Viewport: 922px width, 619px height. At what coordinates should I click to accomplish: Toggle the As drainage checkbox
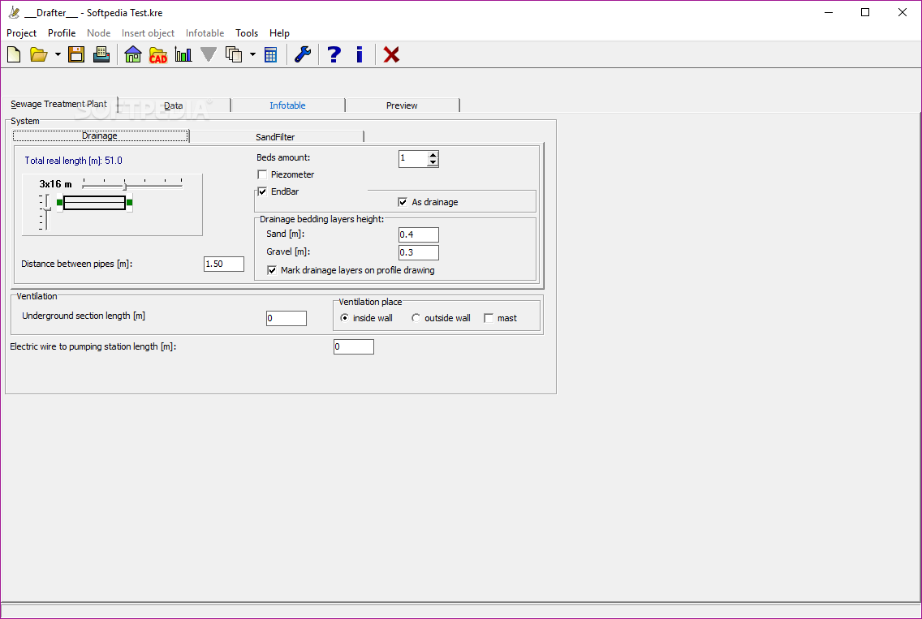coord(403,202)
